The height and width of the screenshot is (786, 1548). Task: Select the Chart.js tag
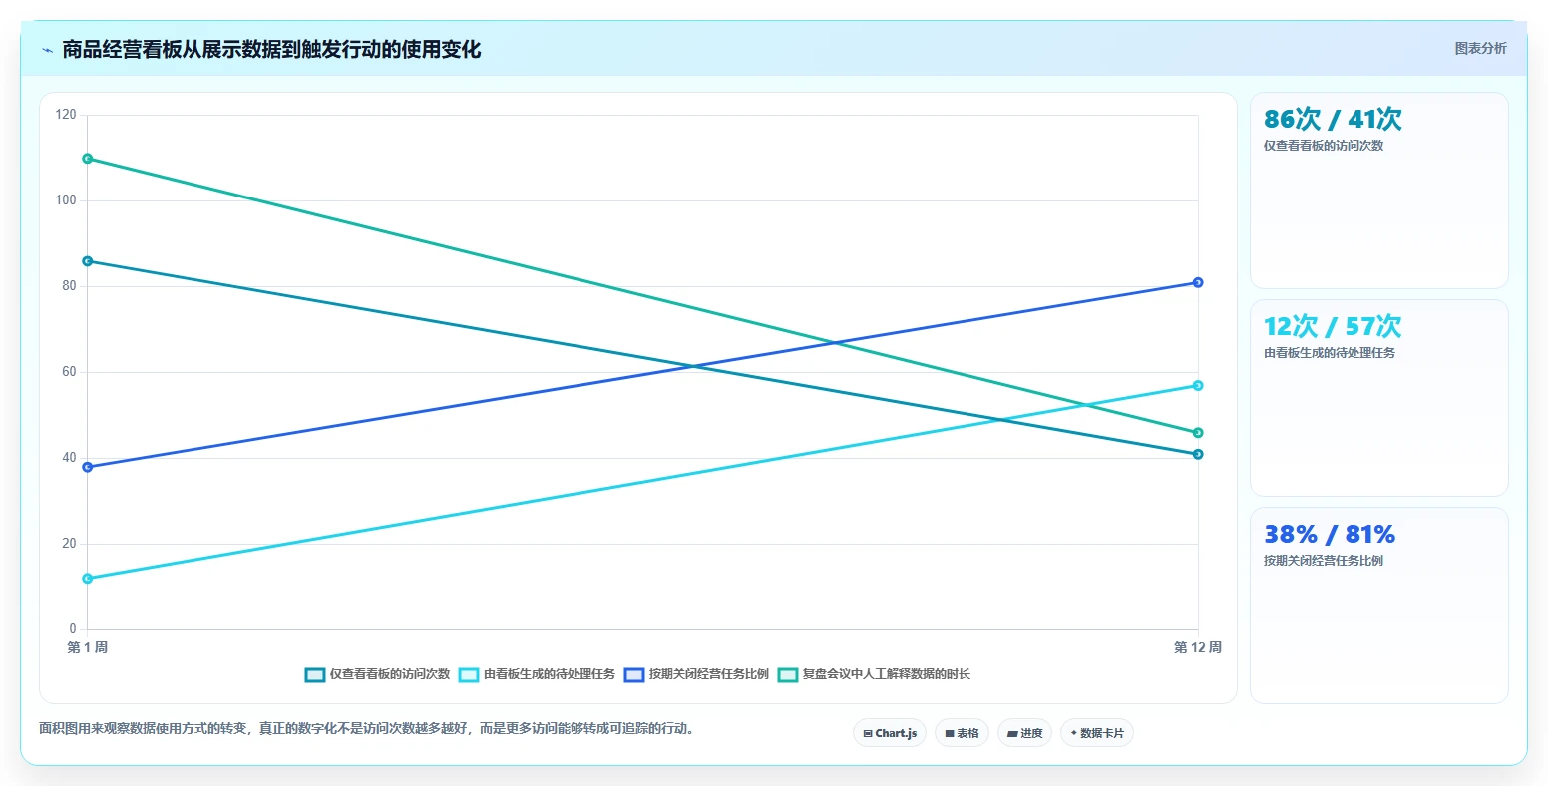pyautogui.click(x=890, y=733)
